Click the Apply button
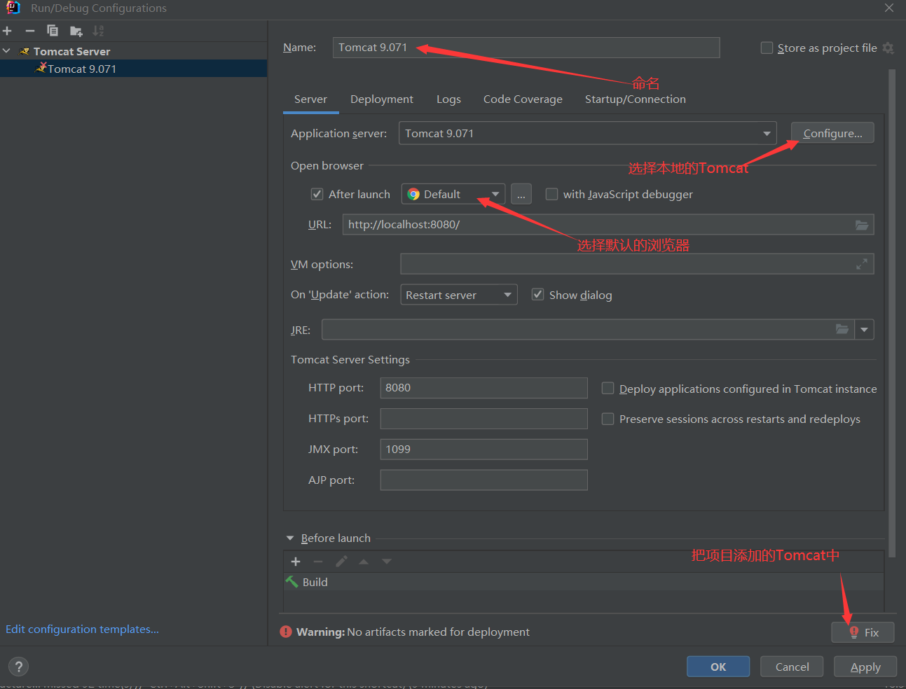 (x=865, y=667)
